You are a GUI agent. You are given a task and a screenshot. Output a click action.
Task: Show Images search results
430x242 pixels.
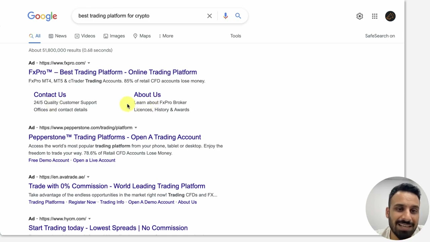114,36
